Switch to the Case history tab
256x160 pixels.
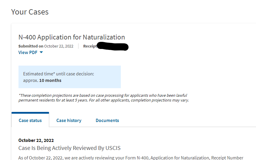(69, 121)
